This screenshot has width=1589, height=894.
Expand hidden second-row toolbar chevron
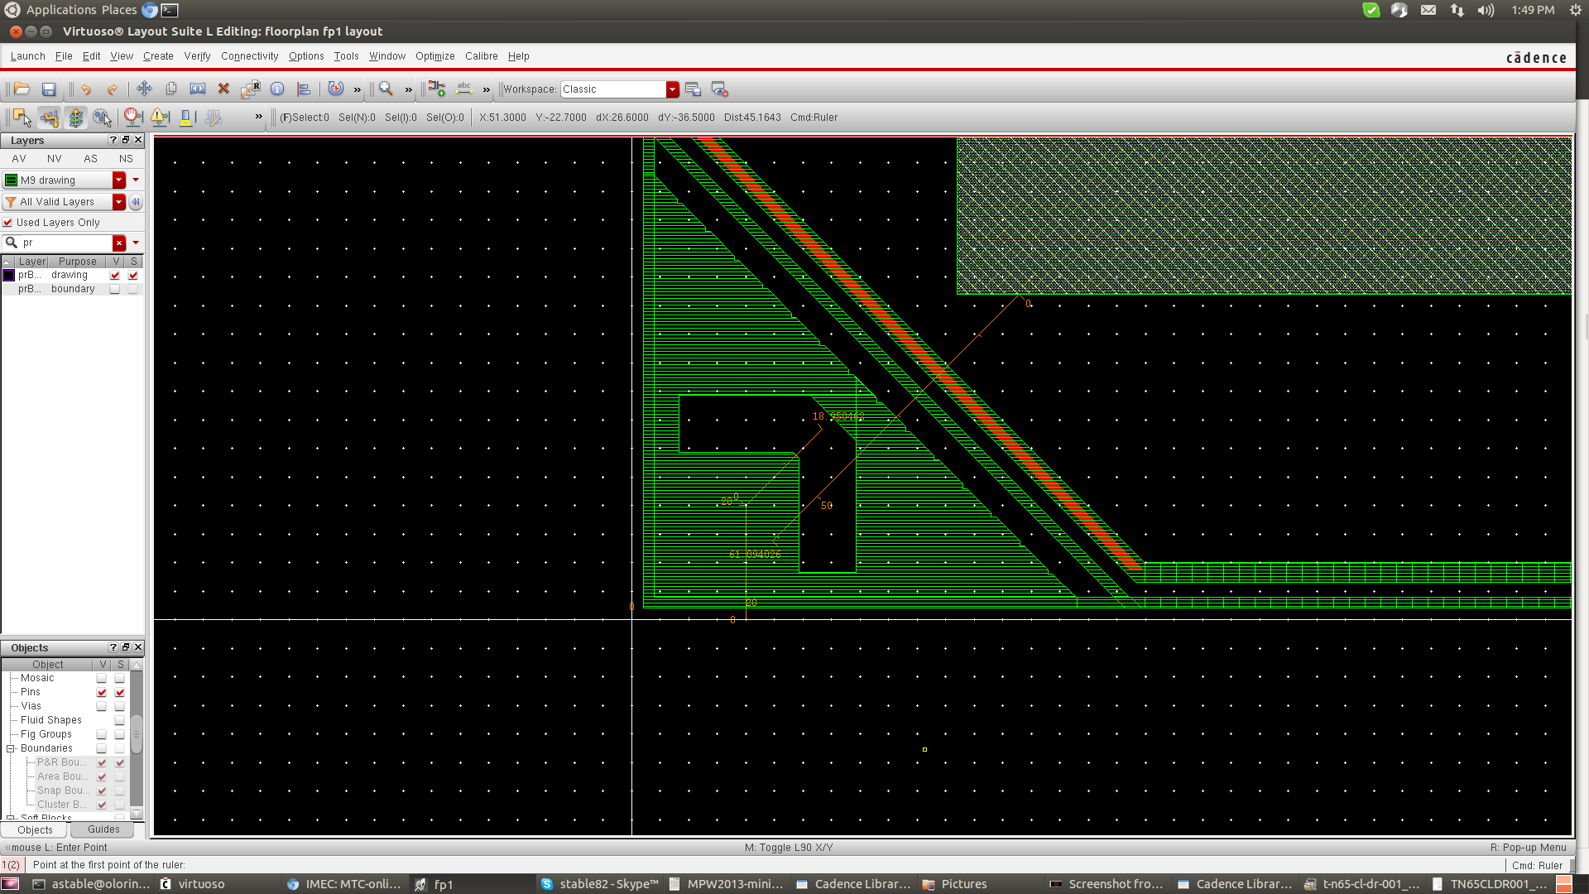click(x=259, y=117)
